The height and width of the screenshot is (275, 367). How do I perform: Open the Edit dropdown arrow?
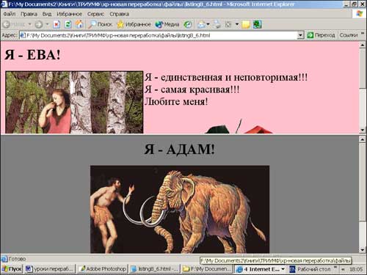tap(237, 24)
